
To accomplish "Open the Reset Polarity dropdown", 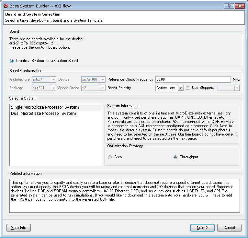I will click(x=180, y=88).
